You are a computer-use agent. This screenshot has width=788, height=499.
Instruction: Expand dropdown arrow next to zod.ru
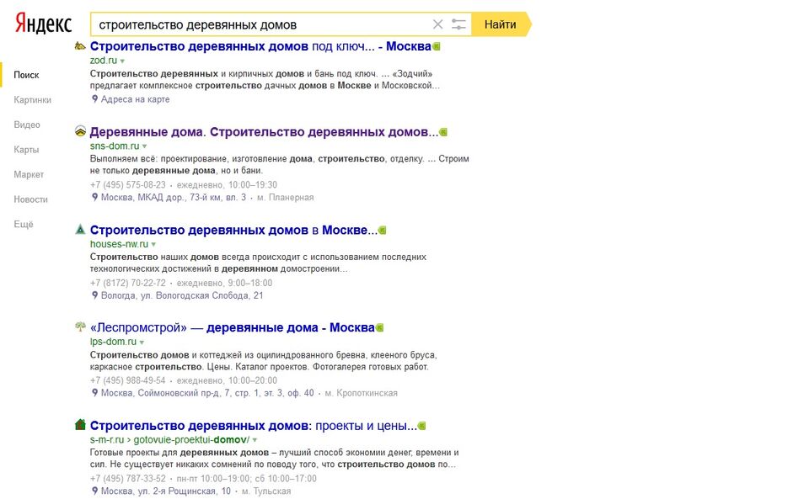tap(122, 61)
